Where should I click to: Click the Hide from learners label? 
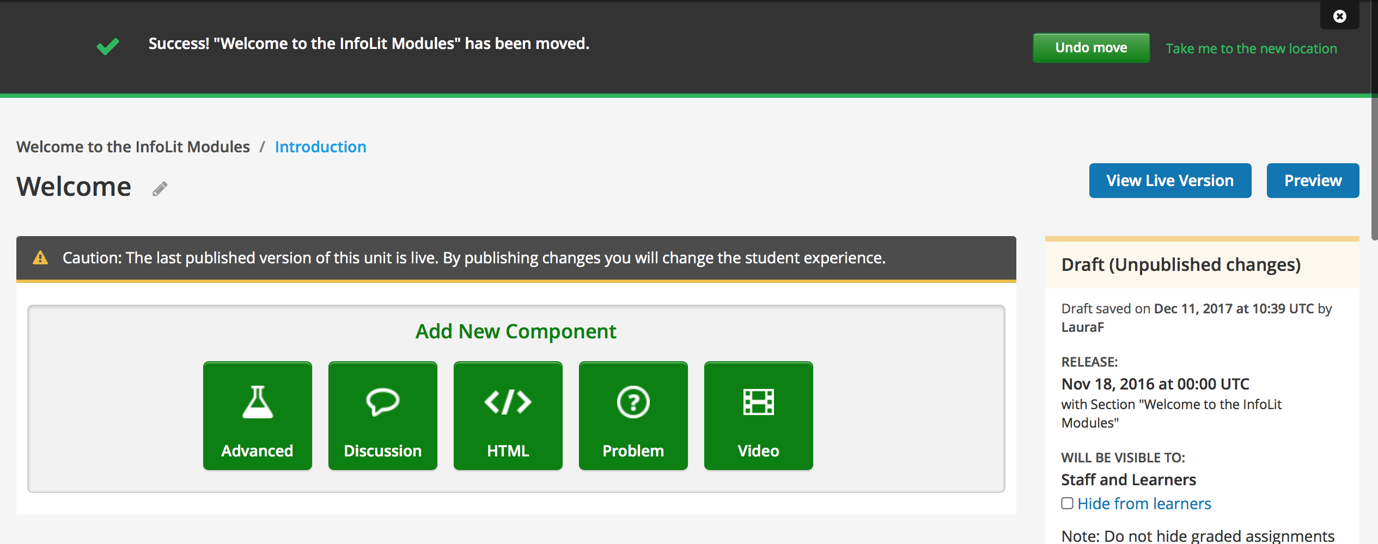(x=1144, y=504)
